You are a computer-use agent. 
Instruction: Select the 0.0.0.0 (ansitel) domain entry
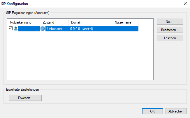(82, 29)
